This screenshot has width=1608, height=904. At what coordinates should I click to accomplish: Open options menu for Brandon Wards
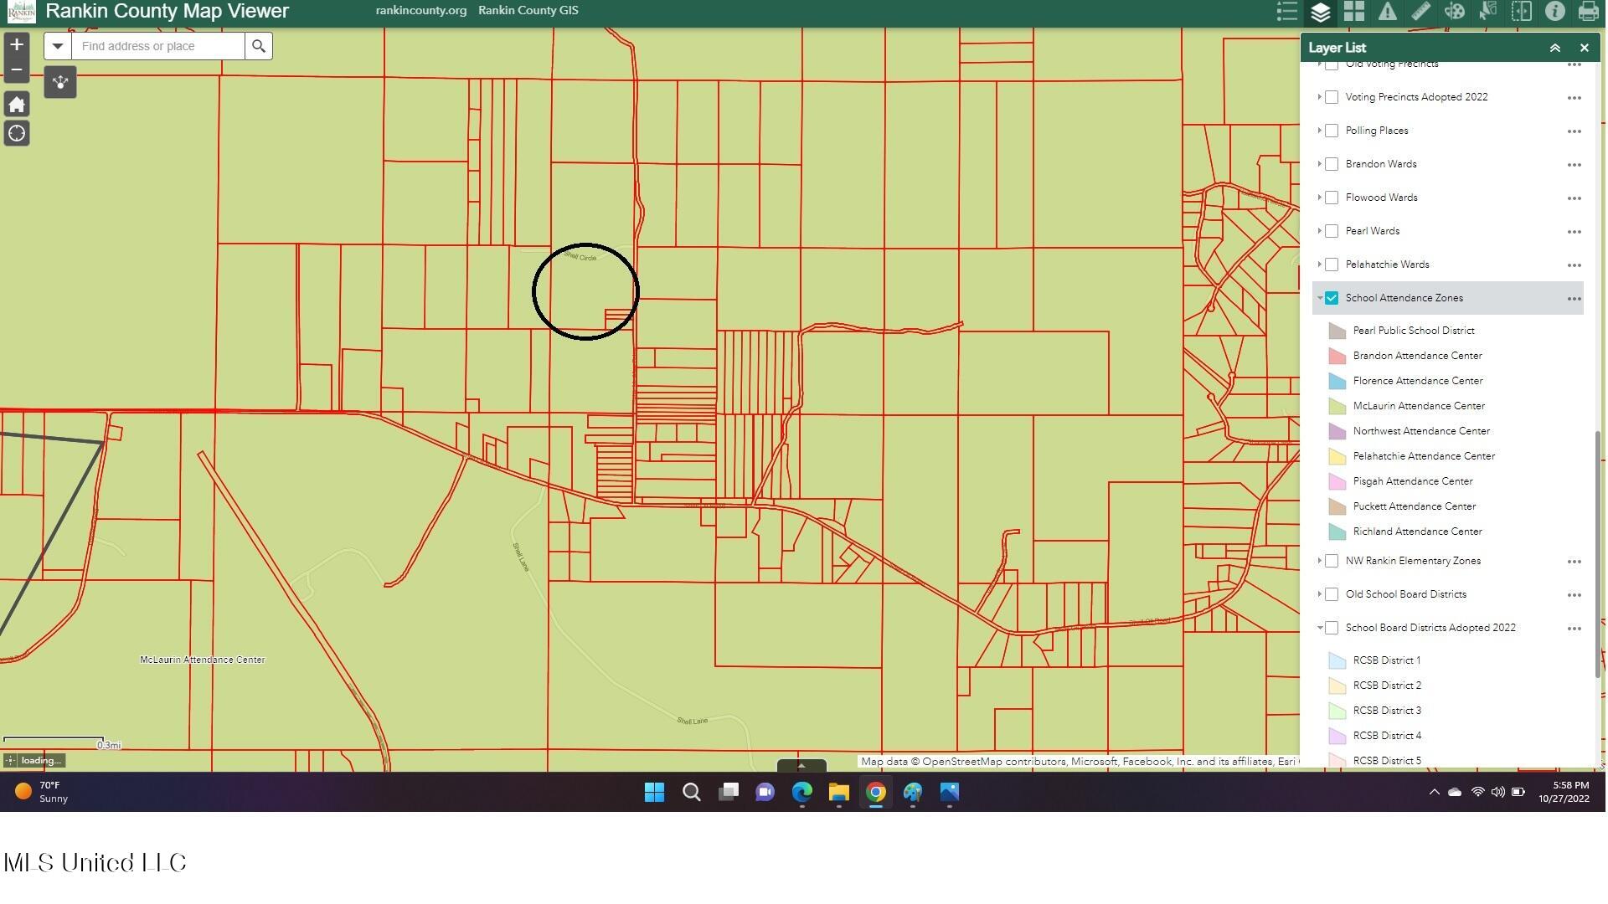pos(1574,165)
